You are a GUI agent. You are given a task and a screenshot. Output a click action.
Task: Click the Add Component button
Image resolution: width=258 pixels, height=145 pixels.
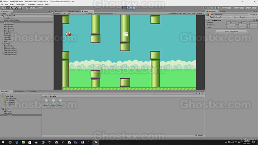tap(231, 32)
